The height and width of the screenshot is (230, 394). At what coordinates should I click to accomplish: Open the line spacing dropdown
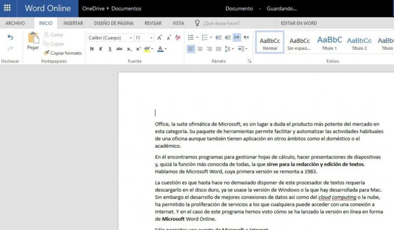pos(229,49)
